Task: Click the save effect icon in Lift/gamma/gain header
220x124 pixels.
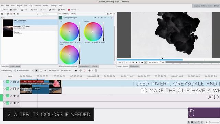Action: (98, 18)
